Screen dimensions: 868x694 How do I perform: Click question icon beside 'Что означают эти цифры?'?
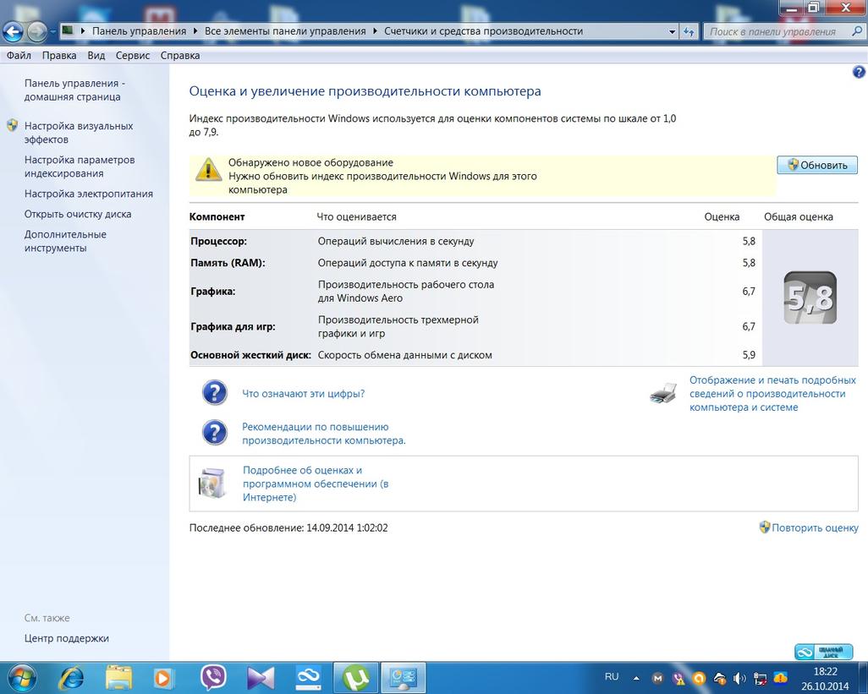point(215,393)
